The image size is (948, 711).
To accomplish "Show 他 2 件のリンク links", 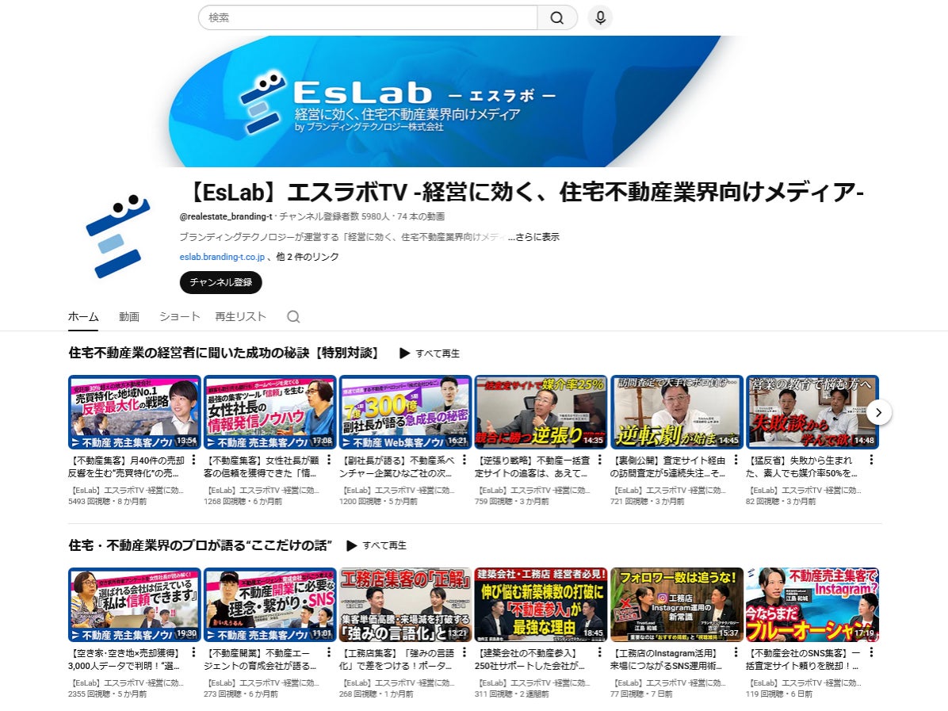I will coord(307,257).
